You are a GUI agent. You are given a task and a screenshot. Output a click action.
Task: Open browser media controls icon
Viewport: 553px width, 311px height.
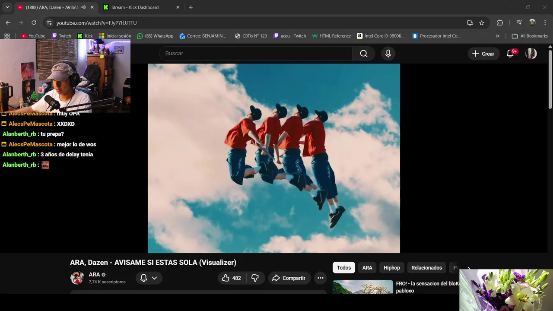(x=519, y=23)
